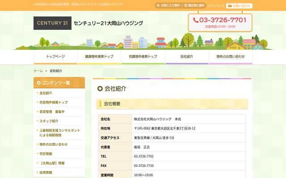Click the red phone icon beside 03-3726-7701
286x178 pixels.
click(196, 20)
